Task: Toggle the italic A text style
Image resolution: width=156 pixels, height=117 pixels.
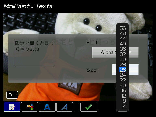Action: coord(65,107)
